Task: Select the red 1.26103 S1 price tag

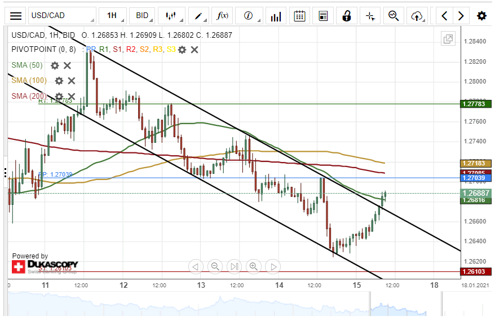Action: coord(476,271)
